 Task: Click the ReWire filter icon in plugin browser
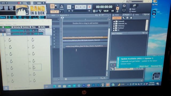[131, 18]
